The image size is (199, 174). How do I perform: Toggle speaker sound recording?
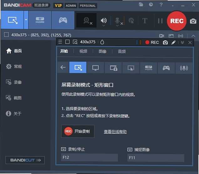tap(103, 20)
